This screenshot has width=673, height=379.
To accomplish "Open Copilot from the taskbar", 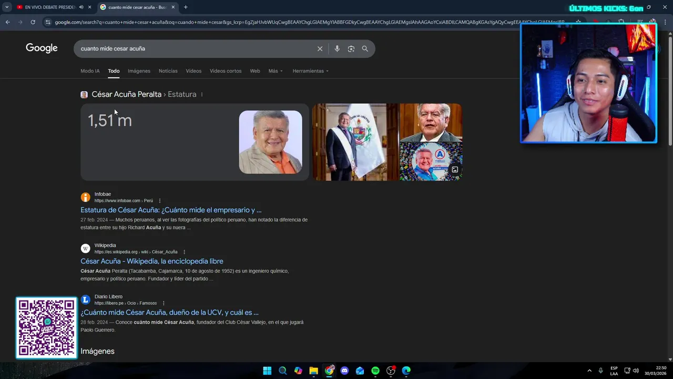I will tap(298, 371).
